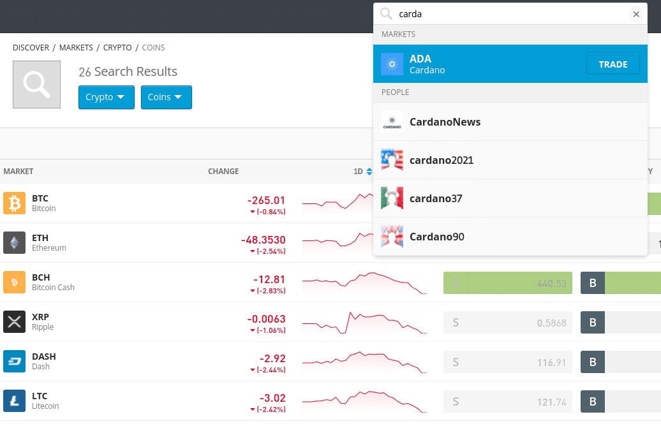Open the DASH one-day sparkline chart

pyautogui.click(x=365, y=362)
